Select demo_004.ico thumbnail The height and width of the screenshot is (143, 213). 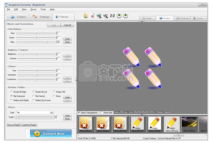tap(86, 124)
